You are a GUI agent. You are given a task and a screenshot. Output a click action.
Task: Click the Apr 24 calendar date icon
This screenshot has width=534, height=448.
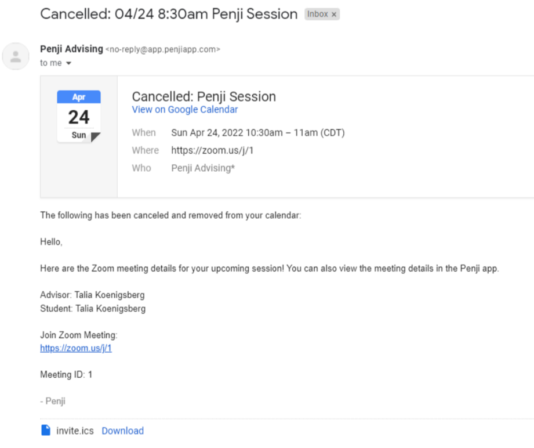(x=79, y=116)
